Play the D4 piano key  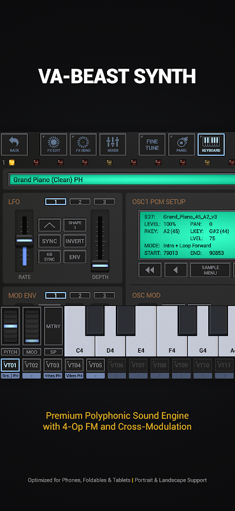click(110, 346)
